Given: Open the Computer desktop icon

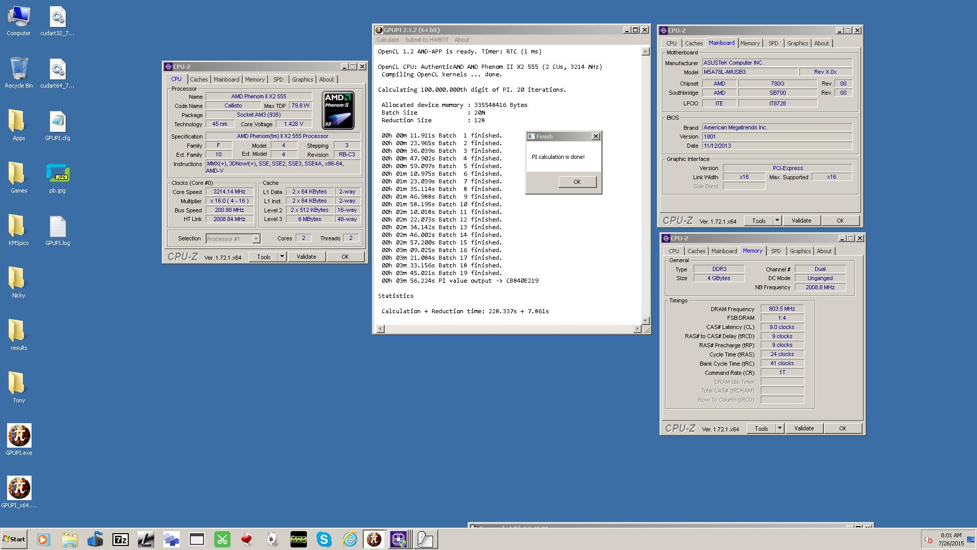Looking at the screenshot, I should pyautogui.click(x=19, y=21).
